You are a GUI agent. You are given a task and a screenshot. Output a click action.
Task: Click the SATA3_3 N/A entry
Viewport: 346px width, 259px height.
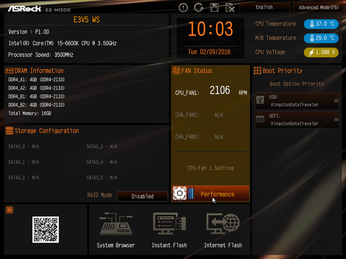[102, 147]
